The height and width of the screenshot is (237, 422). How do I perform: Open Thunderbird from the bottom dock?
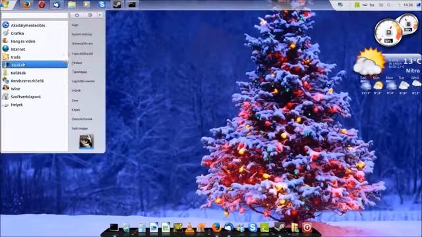tap(229, 227)
